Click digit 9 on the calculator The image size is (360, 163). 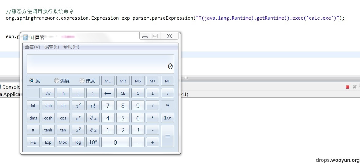point(138,105)
